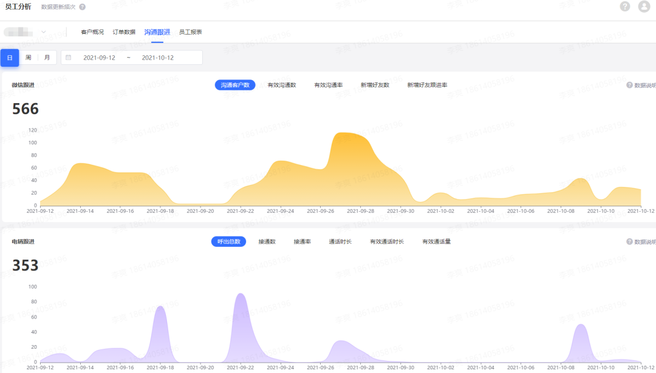
Task: Select 有效沟通率 metric
Action: click(x=329, y=85)
